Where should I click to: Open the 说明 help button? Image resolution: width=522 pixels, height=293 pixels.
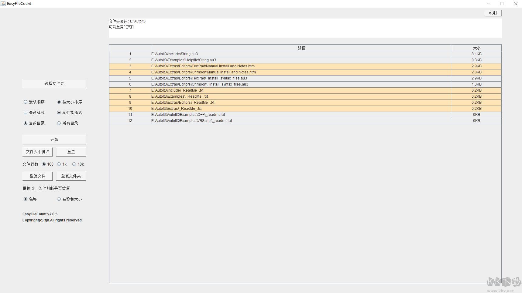click(493, 13)
